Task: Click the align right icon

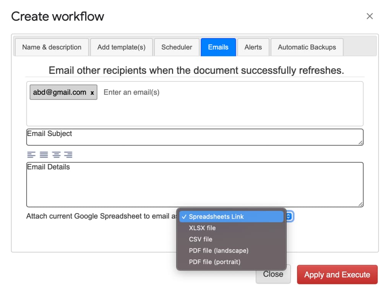Action: [68, 155]
